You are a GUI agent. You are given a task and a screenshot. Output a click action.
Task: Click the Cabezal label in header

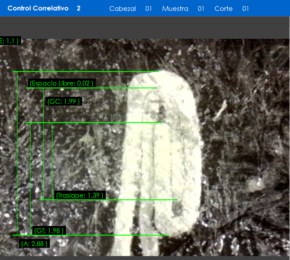tap(122, 9)
